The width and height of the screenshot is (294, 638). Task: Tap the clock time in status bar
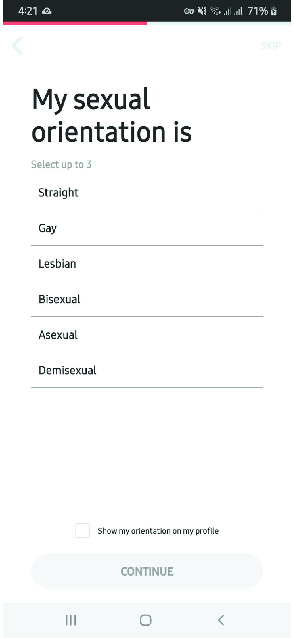28,11
